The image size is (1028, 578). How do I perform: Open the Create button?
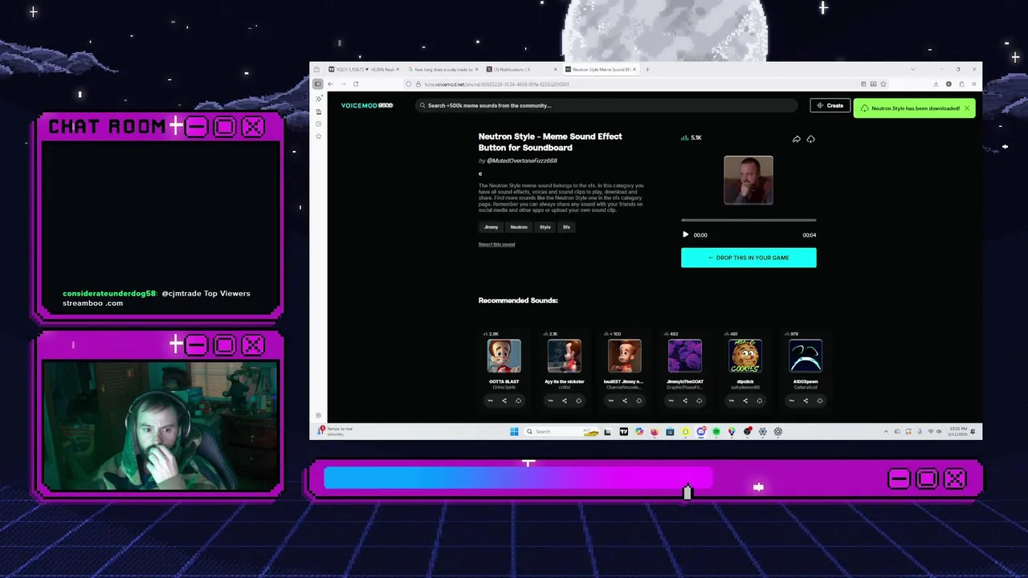(x=830, y=106)
